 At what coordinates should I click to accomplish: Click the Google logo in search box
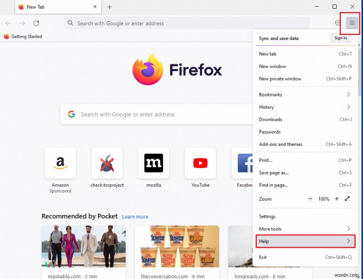click(71, 114)
